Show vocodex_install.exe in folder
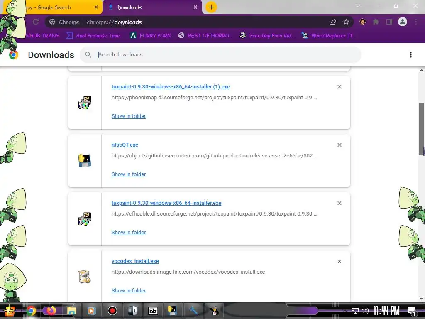Screen dimensions: 425x319 (129, 290)
